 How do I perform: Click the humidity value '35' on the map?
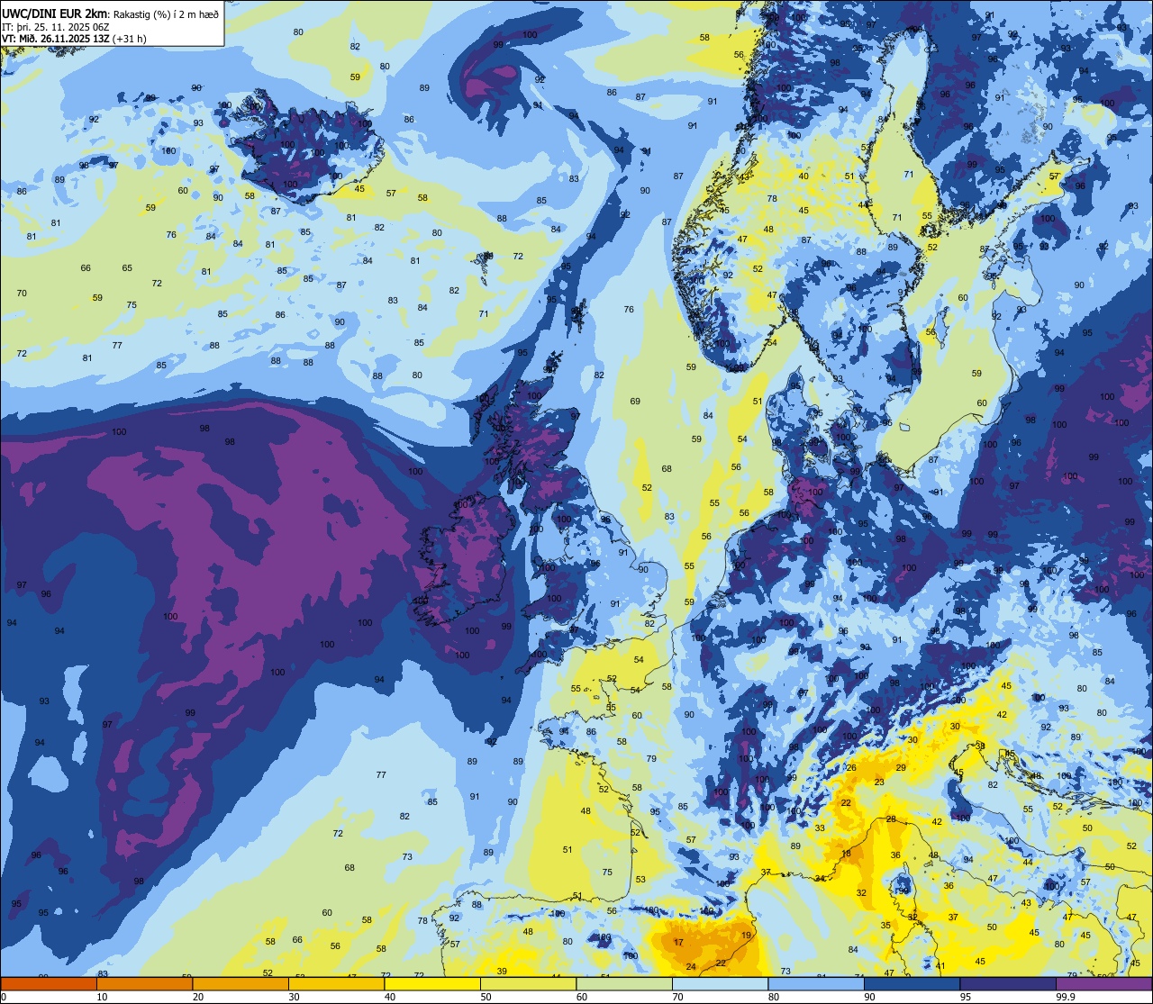[x=885, y=926]
